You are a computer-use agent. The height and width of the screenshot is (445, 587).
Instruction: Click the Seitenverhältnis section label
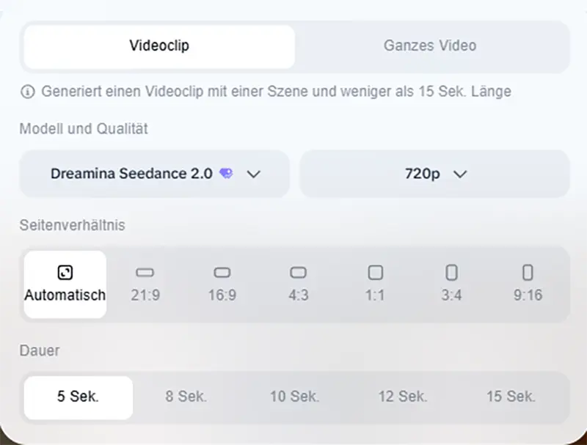click(x=74, y=225)
